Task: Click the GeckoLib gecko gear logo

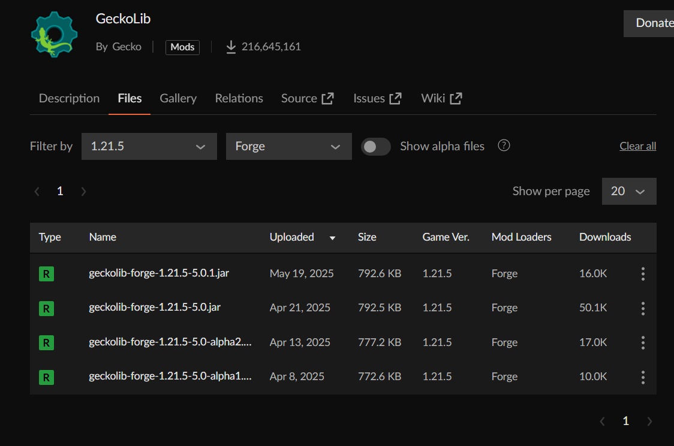Action: point(54,34)
